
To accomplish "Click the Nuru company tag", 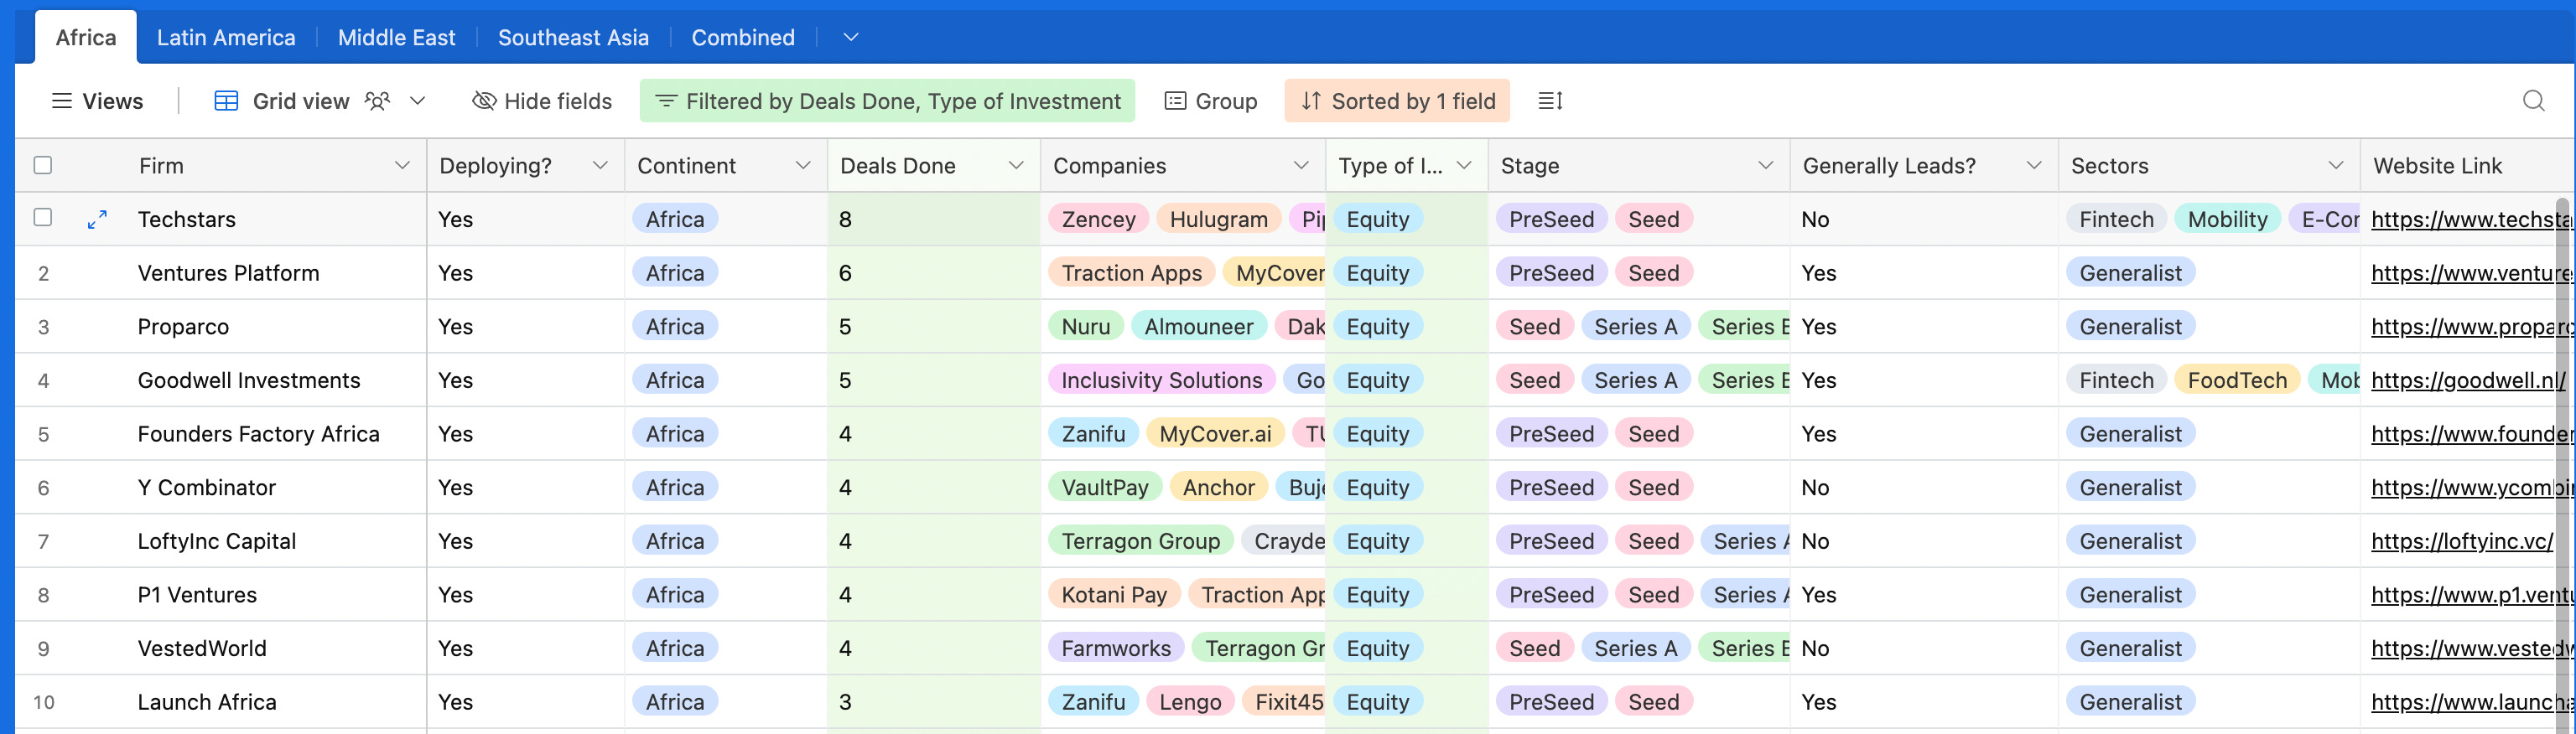I will [1085, 328].
